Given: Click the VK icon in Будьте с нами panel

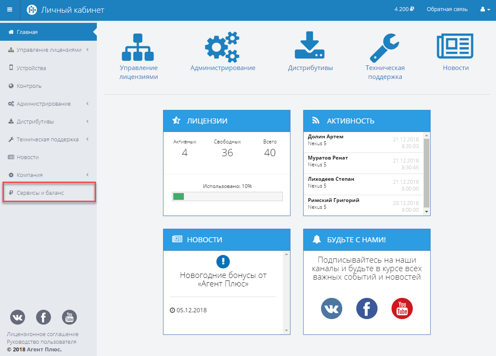Looking at the screenshot, I should pos(332,308).
